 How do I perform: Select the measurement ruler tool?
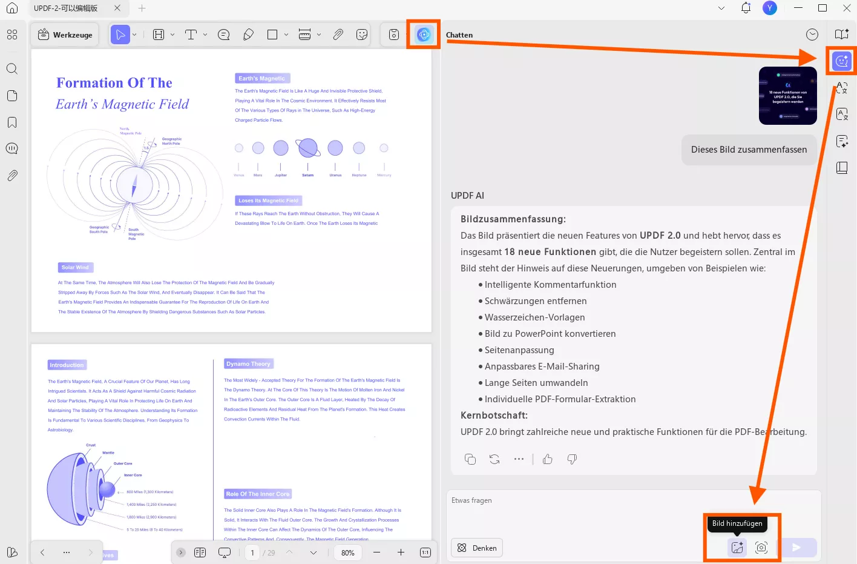[x=304, y=35]
